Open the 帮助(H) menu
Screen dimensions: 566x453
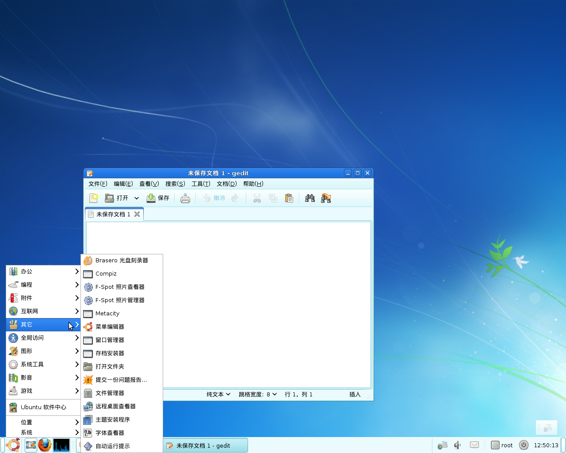[253, 184]
